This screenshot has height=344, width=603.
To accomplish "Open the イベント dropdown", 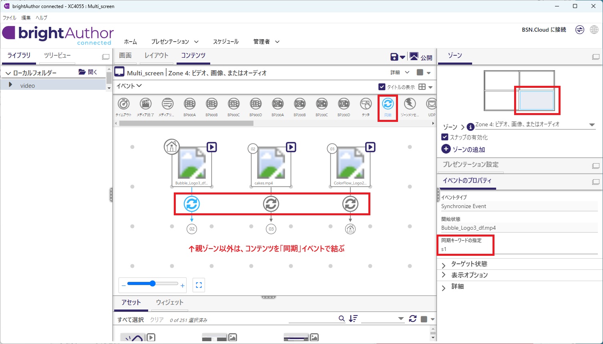I will tap(129, 86).
